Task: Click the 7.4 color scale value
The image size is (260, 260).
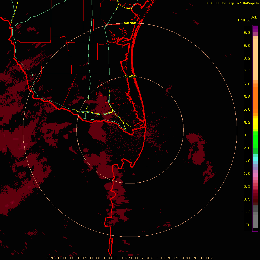Action: click(247, 71)
